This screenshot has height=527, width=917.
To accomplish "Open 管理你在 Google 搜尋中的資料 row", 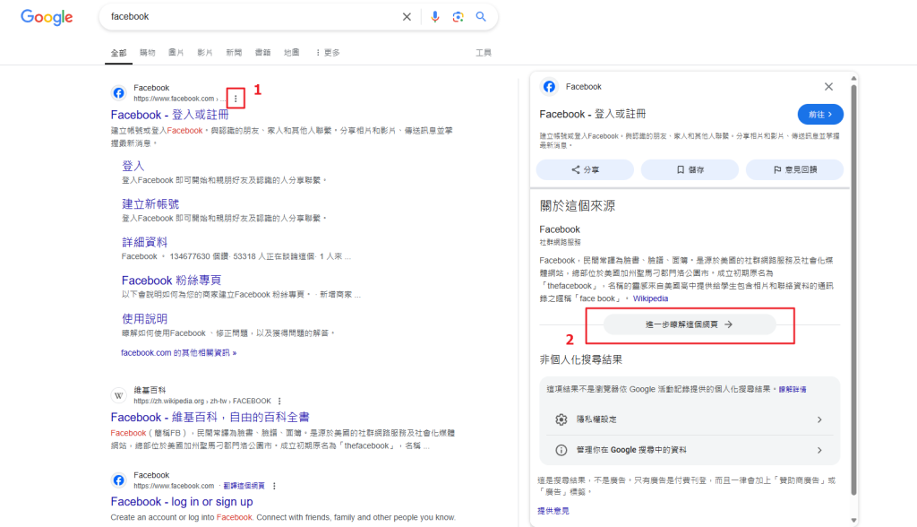I will [x=689, y=450].
